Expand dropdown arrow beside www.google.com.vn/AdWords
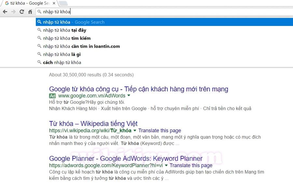Screen dimensions: 293x185 click(x=129, y=95)
